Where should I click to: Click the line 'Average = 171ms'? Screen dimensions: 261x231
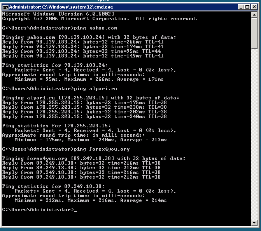pos(89,79)
